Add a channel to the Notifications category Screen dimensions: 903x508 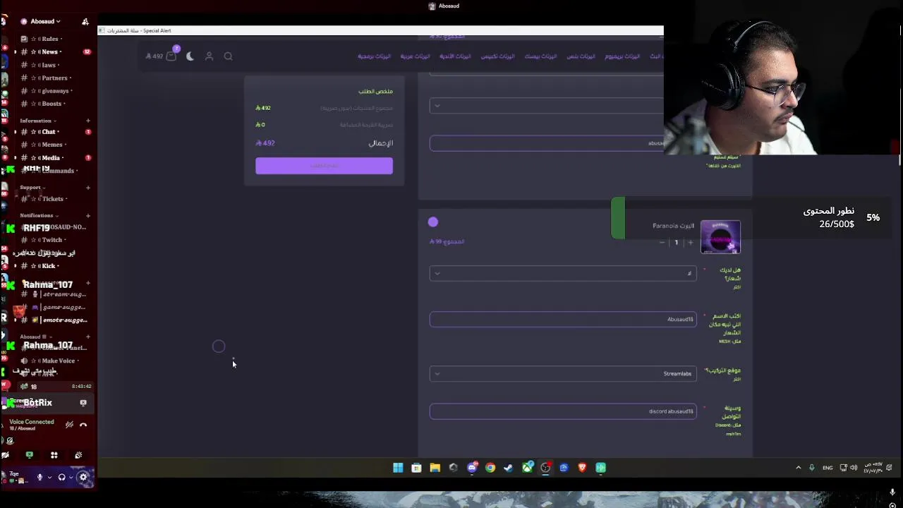[88, 215]
